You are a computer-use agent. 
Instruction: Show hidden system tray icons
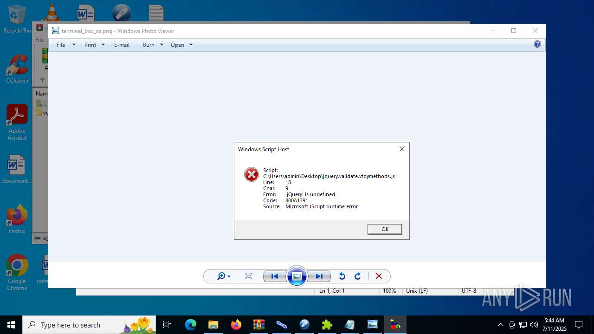point(500,325)
